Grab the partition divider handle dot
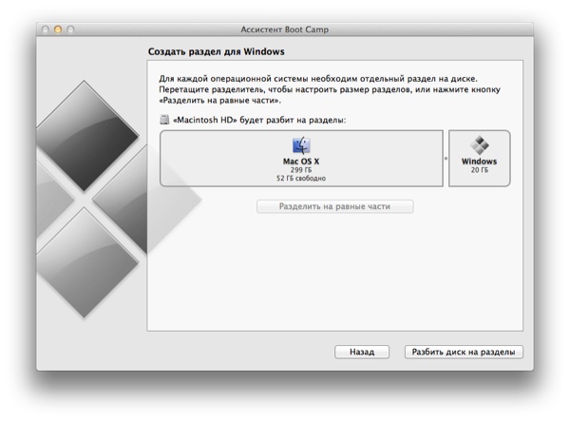 click(x=446, y=159)
